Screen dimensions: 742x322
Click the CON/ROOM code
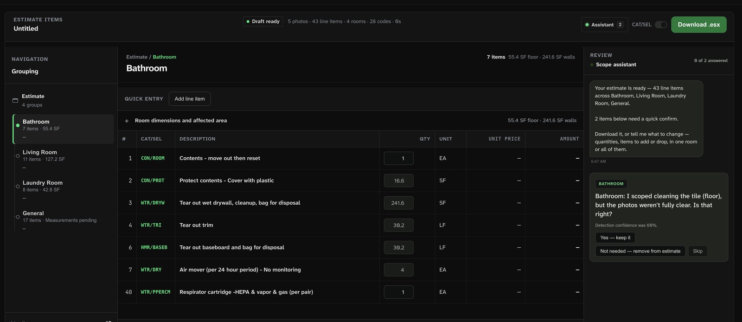[153, 158]
